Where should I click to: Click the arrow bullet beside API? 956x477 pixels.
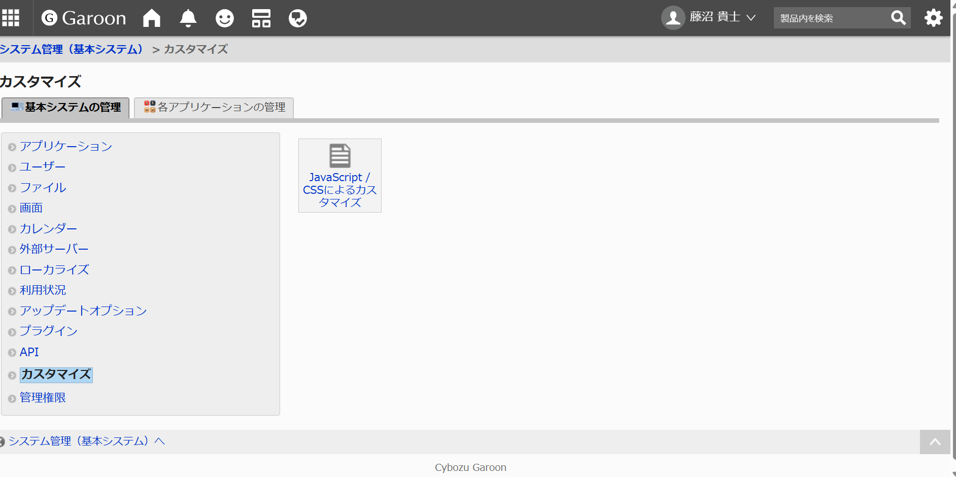pos(12,353)
